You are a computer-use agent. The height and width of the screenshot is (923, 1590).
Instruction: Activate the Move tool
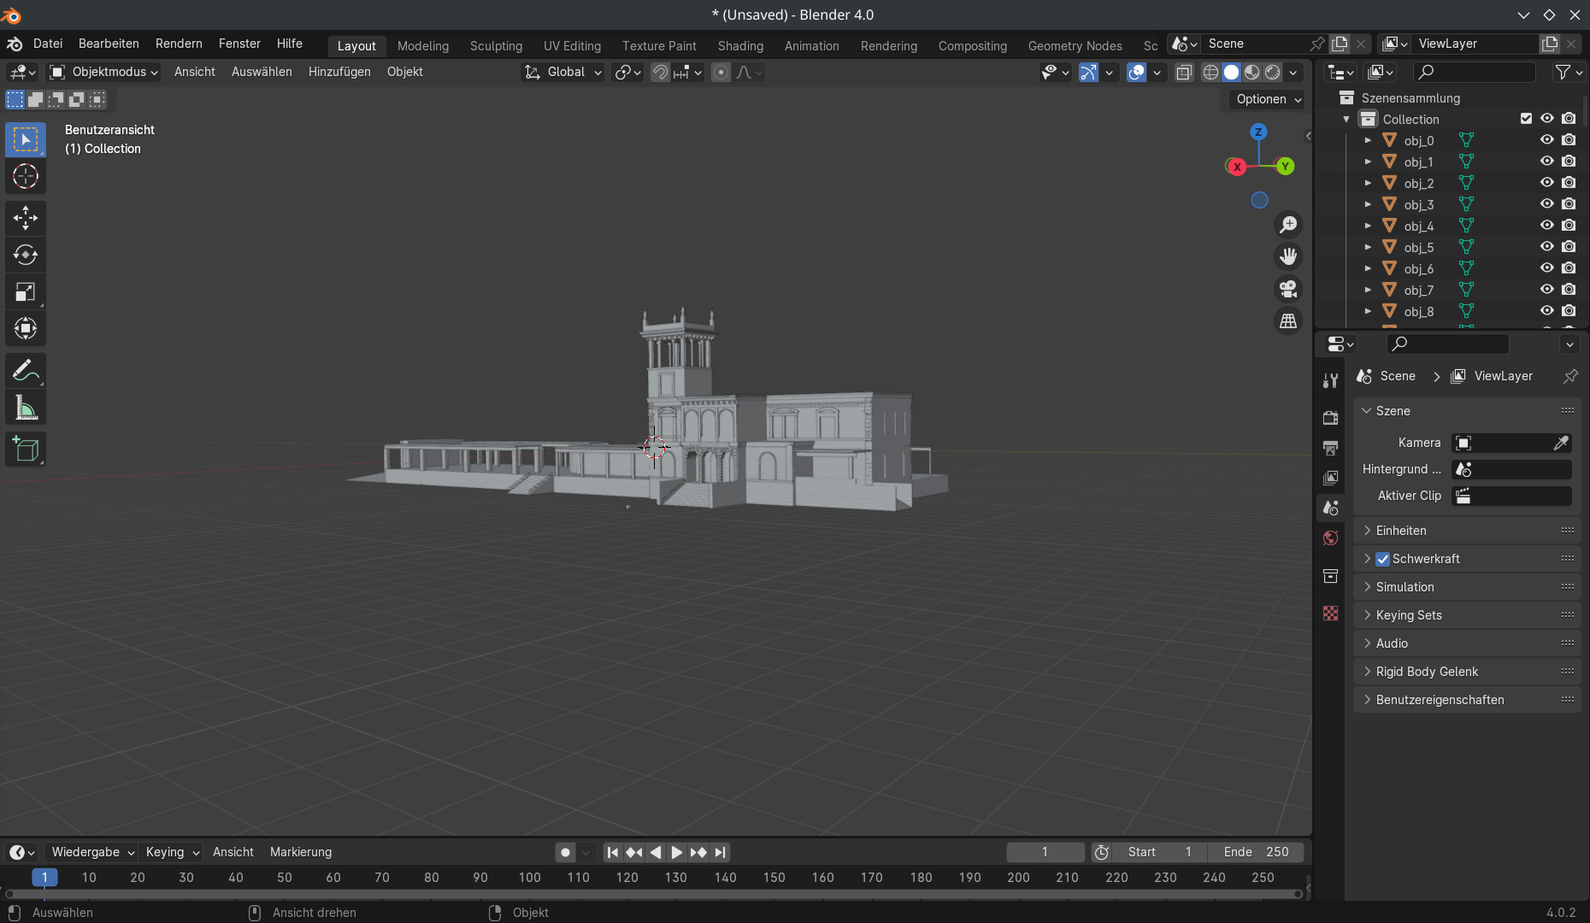pyautogui.click(x=26, y=218)
